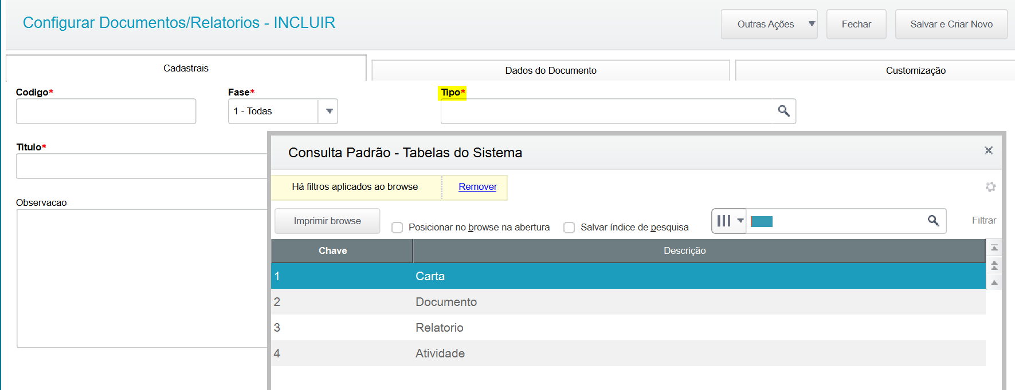
Task: Click the single up arrow scroll button
Action: (x=994, y=282)
